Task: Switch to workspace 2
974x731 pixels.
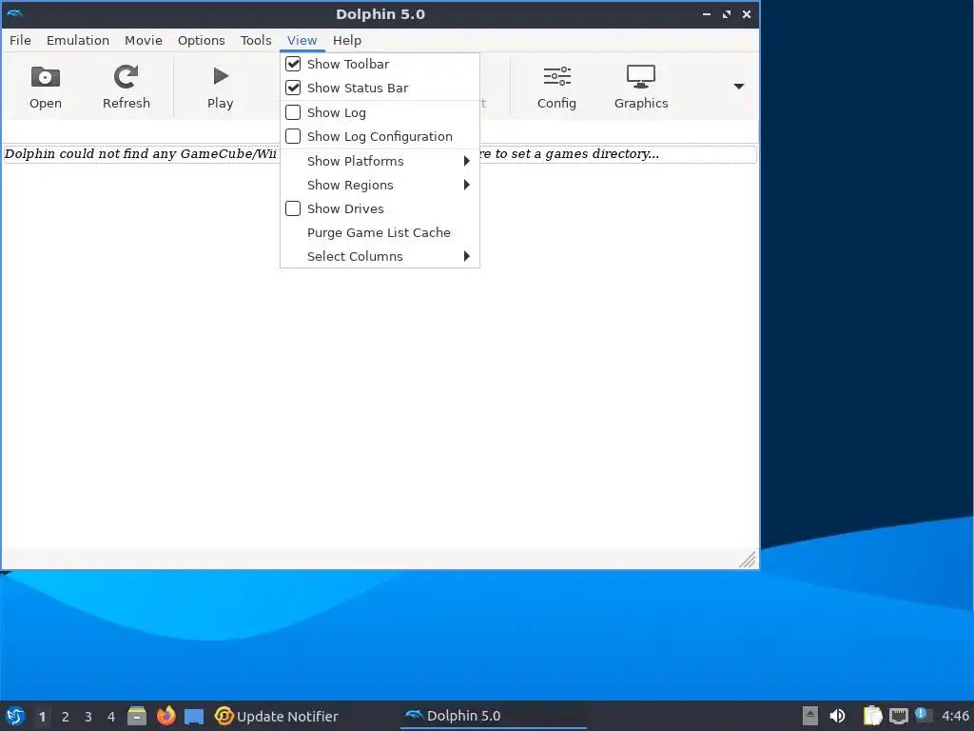Action: point(66,717)
